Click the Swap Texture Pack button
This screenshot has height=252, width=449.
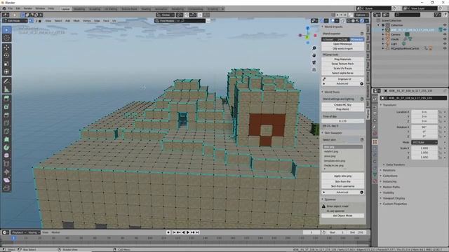(x=343, y=64)
